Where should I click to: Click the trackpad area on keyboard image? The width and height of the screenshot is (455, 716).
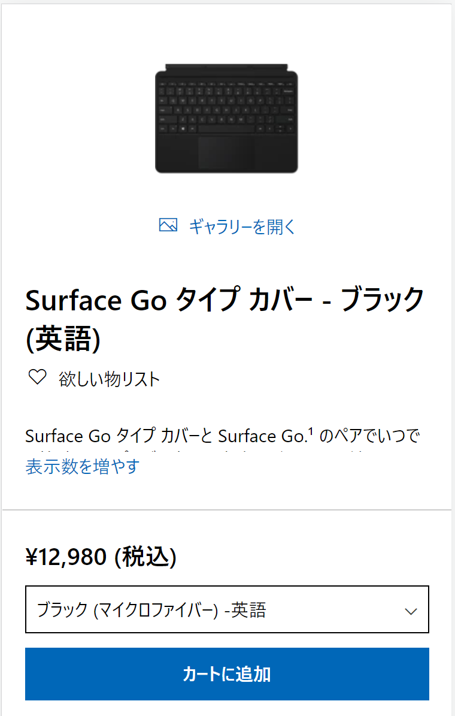[226, 153]
